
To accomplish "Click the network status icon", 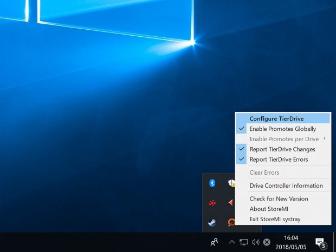I will pyautogui.click(x=243, y=242).
